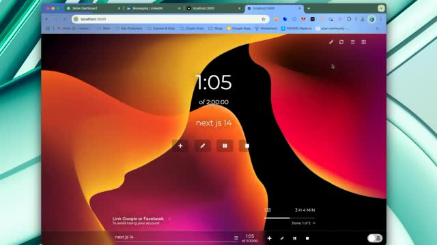Click the large '1:05' timer display
The height and width of the screenshot is (245, 437).
click(x=214, y=82)
